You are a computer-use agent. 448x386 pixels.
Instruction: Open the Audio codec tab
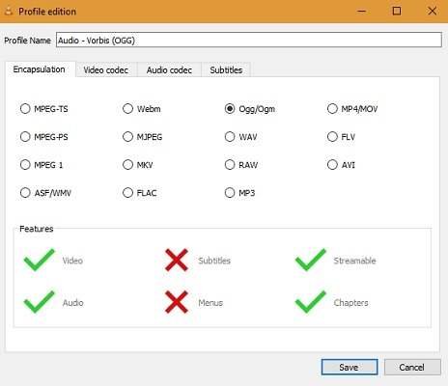(x=169, y=70)
